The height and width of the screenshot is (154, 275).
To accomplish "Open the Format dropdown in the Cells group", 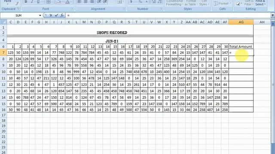I will (x=222, y=3).
